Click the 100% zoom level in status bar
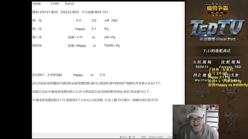The image size is (248, 139). click(143, 137)
